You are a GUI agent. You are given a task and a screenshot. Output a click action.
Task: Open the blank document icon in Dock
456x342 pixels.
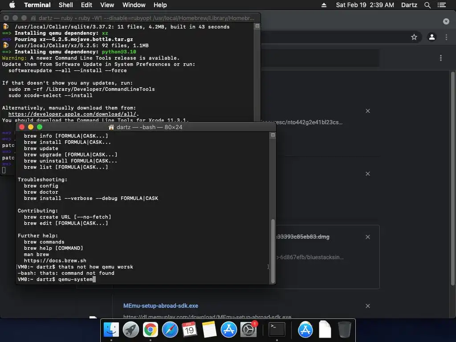click(325, 330)
